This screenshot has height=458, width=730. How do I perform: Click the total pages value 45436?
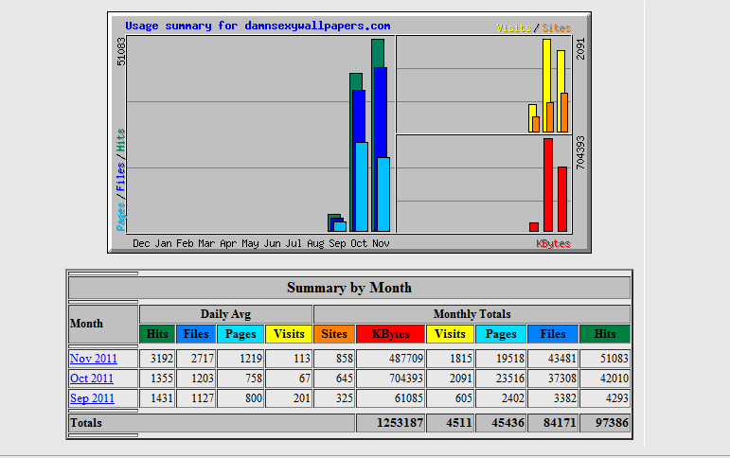(x=507, y=423)
